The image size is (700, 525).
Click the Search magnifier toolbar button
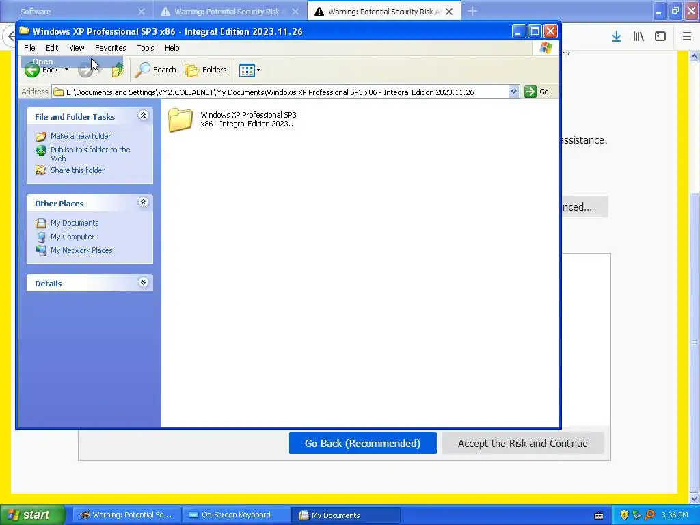[156, 70]
